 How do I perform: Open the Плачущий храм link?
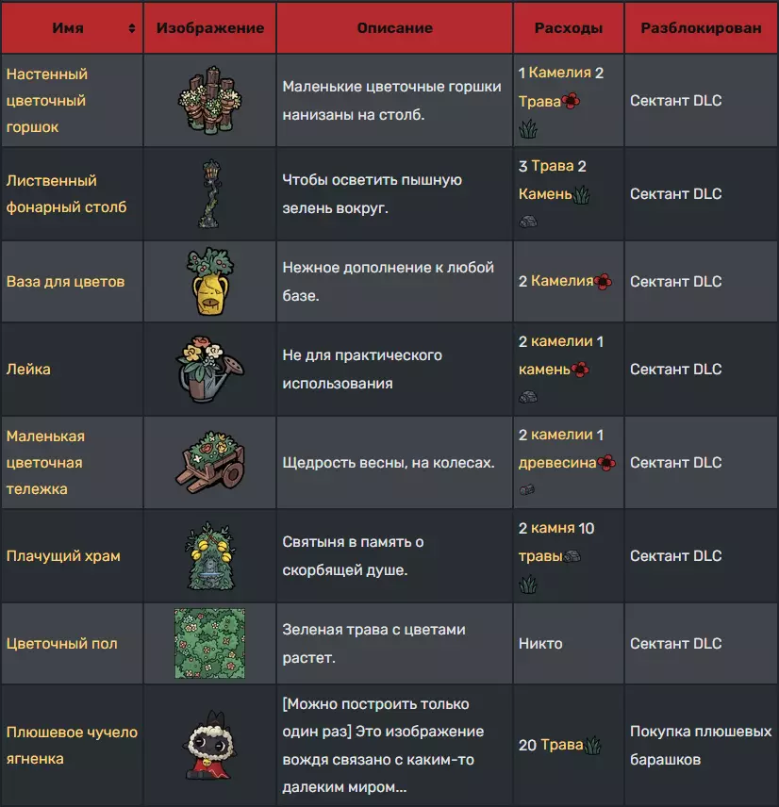pyautogui.click(x=63, y=555)
